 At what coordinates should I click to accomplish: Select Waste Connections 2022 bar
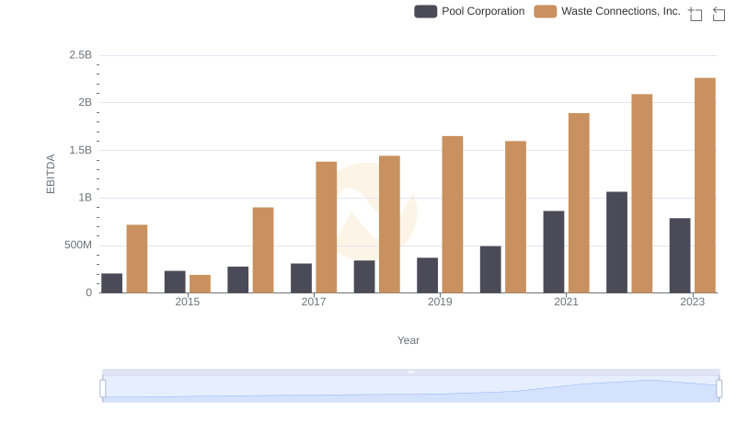641,194
